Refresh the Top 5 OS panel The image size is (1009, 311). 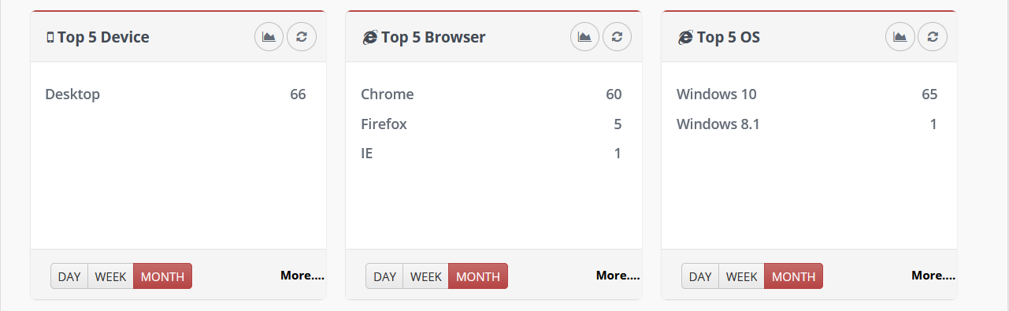pyautogui.click(x=933, y=37)
